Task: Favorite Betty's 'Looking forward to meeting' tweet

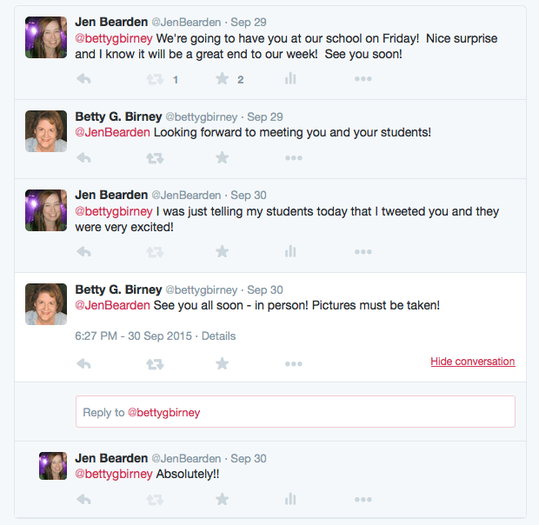Action: 222,158
